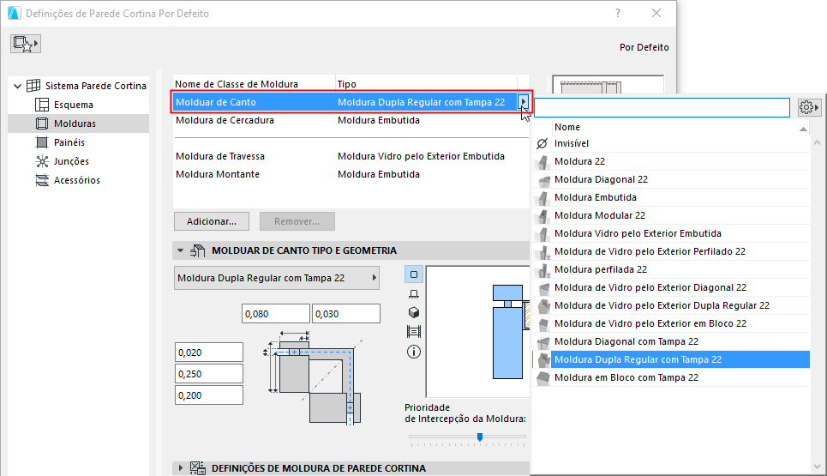The image size is (827, 476).
Task: Select the Moldura Montante row
Action: click(x=351, y=174)
